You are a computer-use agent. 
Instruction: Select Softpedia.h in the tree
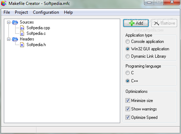click(x=36, y=45)
